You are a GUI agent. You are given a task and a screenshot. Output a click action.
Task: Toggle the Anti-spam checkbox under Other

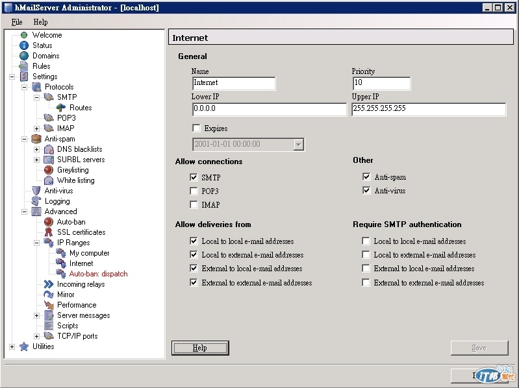[366, 177]
